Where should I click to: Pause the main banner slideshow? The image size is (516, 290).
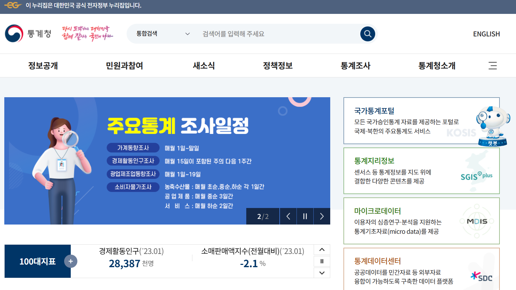tap(305, 216)
